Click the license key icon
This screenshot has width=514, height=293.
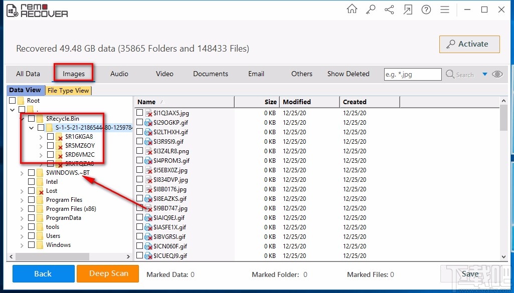370,9
